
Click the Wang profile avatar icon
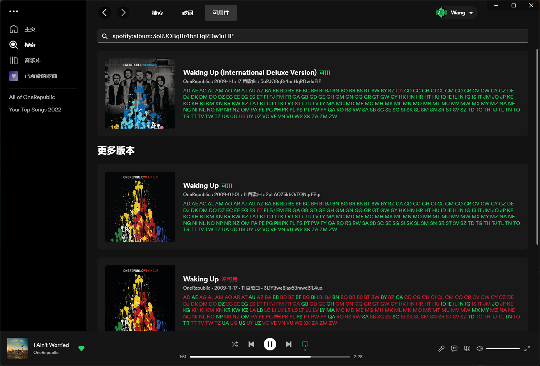(441, 12)
